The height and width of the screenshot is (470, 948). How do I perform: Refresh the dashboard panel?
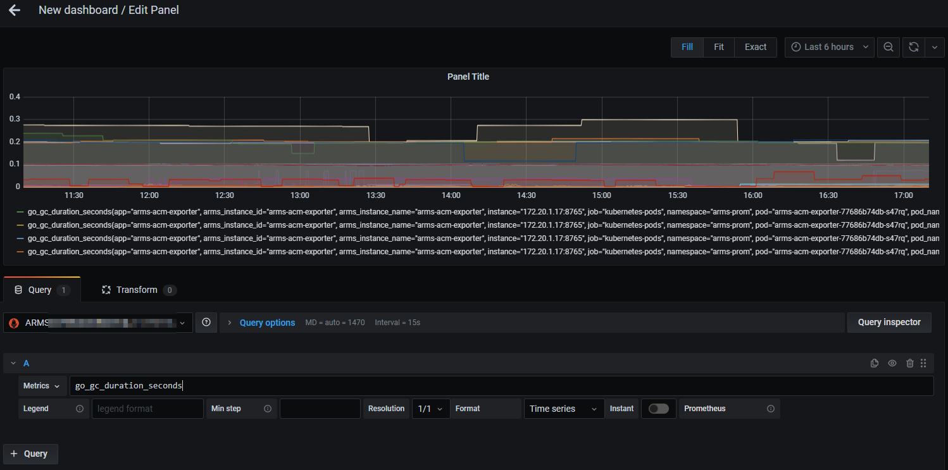click(913, 47)
